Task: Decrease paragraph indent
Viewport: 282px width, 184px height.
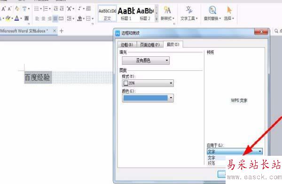Action: click(x=56, y=8)
